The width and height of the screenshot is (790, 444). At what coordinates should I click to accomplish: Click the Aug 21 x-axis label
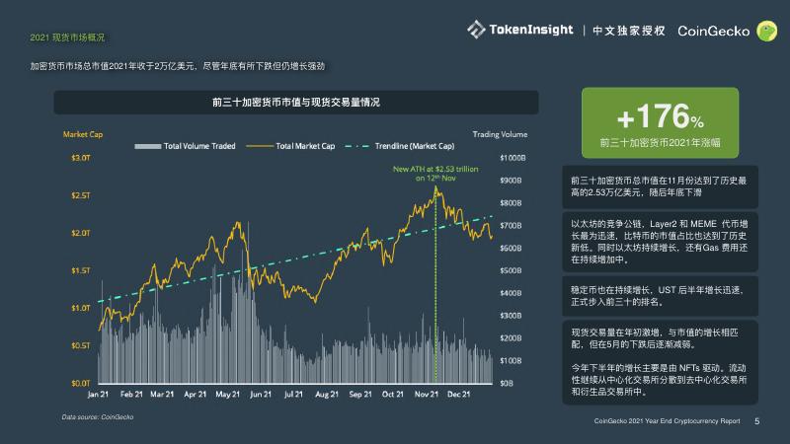click(327, 394)
